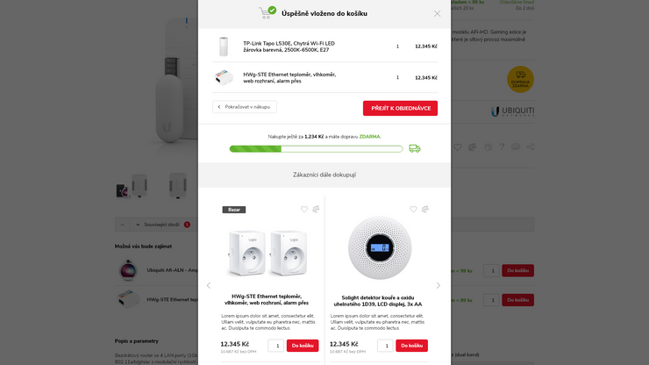The width and height of the screenshot is (649, 365).
Task: Open TP-Link Tapo L530E product link
Action: 289,47
